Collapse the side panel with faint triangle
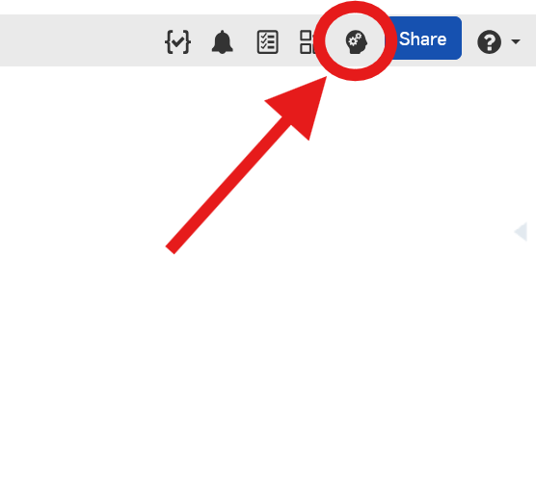Viewport: 536px width, 493px height. tap(521, 231)
